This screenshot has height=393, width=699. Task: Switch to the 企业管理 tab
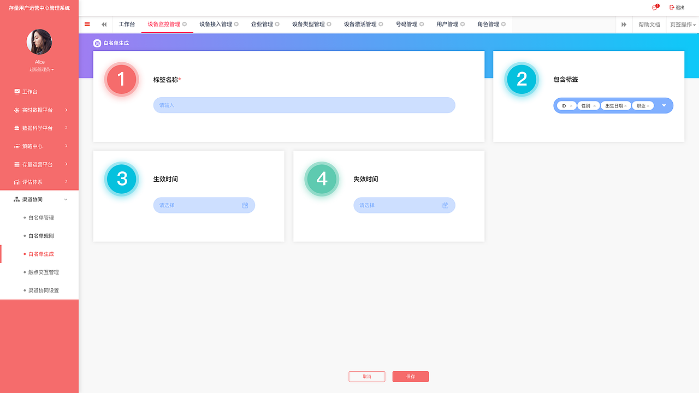[262, 25]
